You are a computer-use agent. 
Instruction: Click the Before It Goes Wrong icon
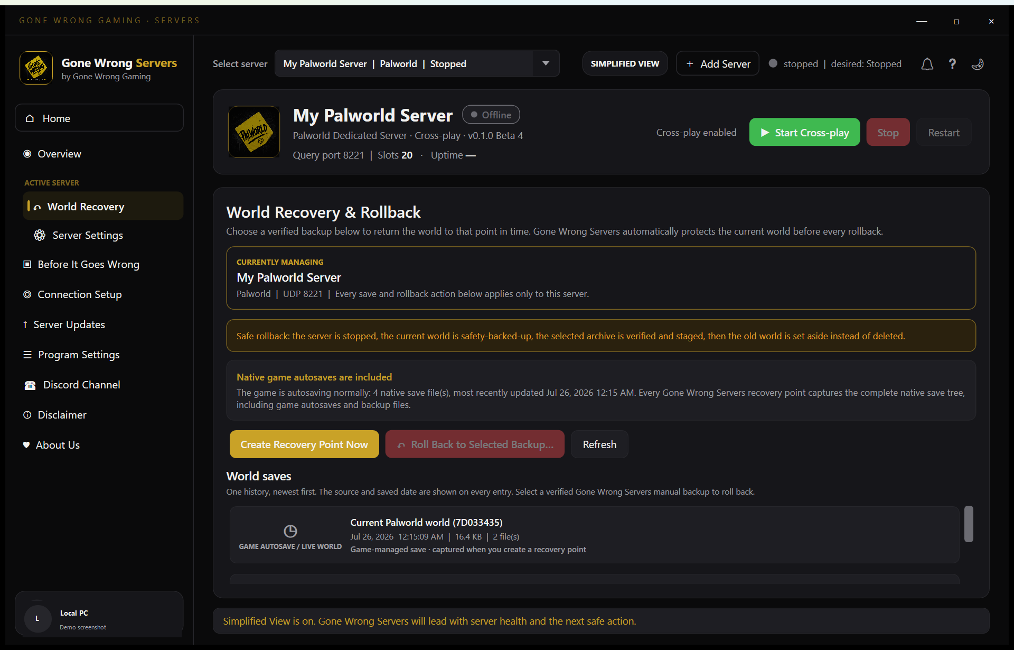point(27,264)
